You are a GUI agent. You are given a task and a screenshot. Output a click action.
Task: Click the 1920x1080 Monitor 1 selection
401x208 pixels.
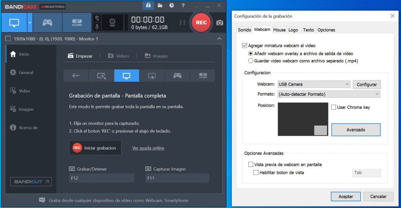click(x=56, y=39)
